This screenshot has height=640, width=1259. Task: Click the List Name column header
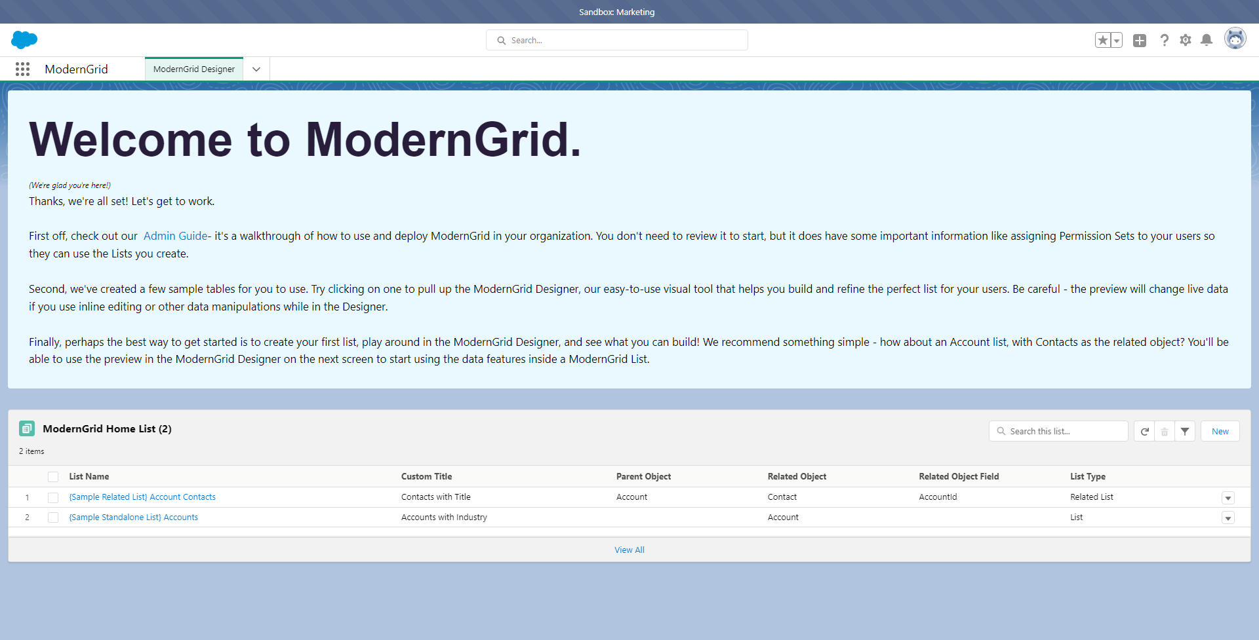[x=89, y=477]
